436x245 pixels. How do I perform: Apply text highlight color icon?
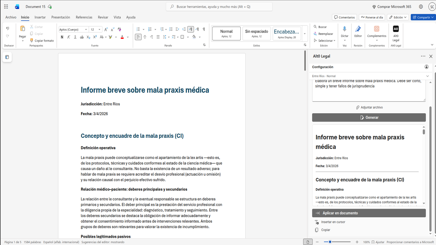110,37
